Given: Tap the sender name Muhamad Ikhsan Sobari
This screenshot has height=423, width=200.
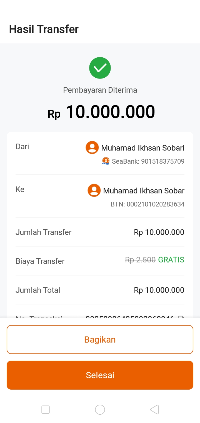Looking at the screenshot, I should coord(142,148).
